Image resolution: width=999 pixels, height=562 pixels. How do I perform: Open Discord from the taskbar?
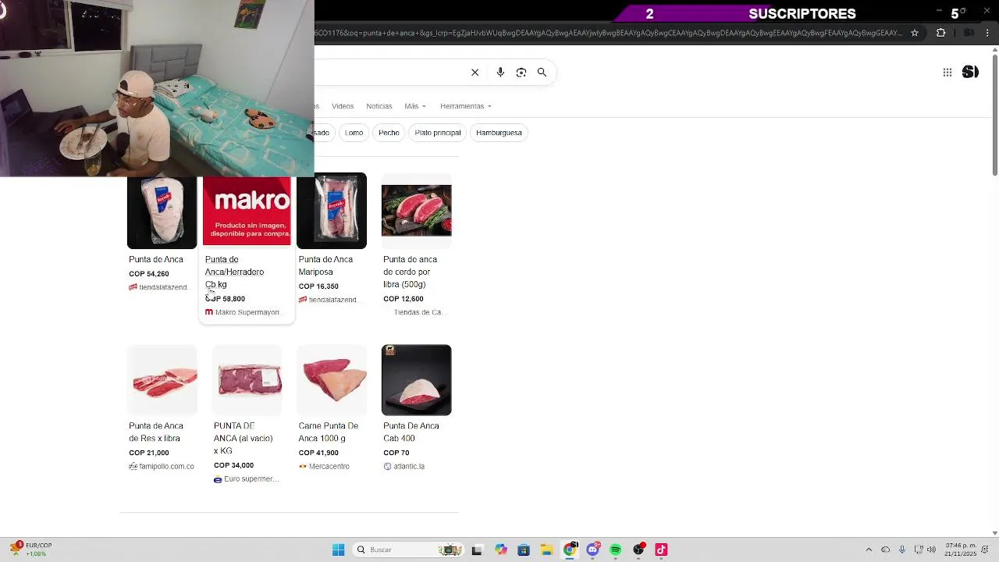coord(592,550)
